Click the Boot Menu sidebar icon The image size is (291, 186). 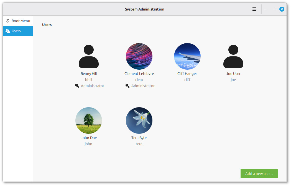[x=8, y=21]
